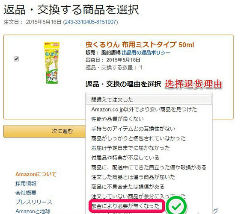This screenshot has width=241, height=214.
Task: Select 配送中にできた目立った傷や破損がある option
Action: click(x=149, y=167)
